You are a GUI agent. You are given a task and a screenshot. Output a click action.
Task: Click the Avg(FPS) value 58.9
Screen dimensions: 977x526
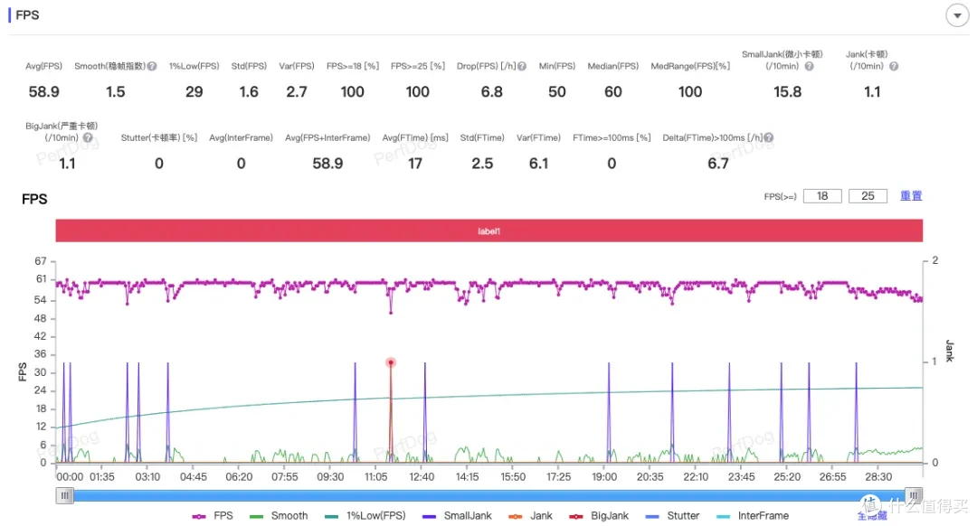point(43,92)
